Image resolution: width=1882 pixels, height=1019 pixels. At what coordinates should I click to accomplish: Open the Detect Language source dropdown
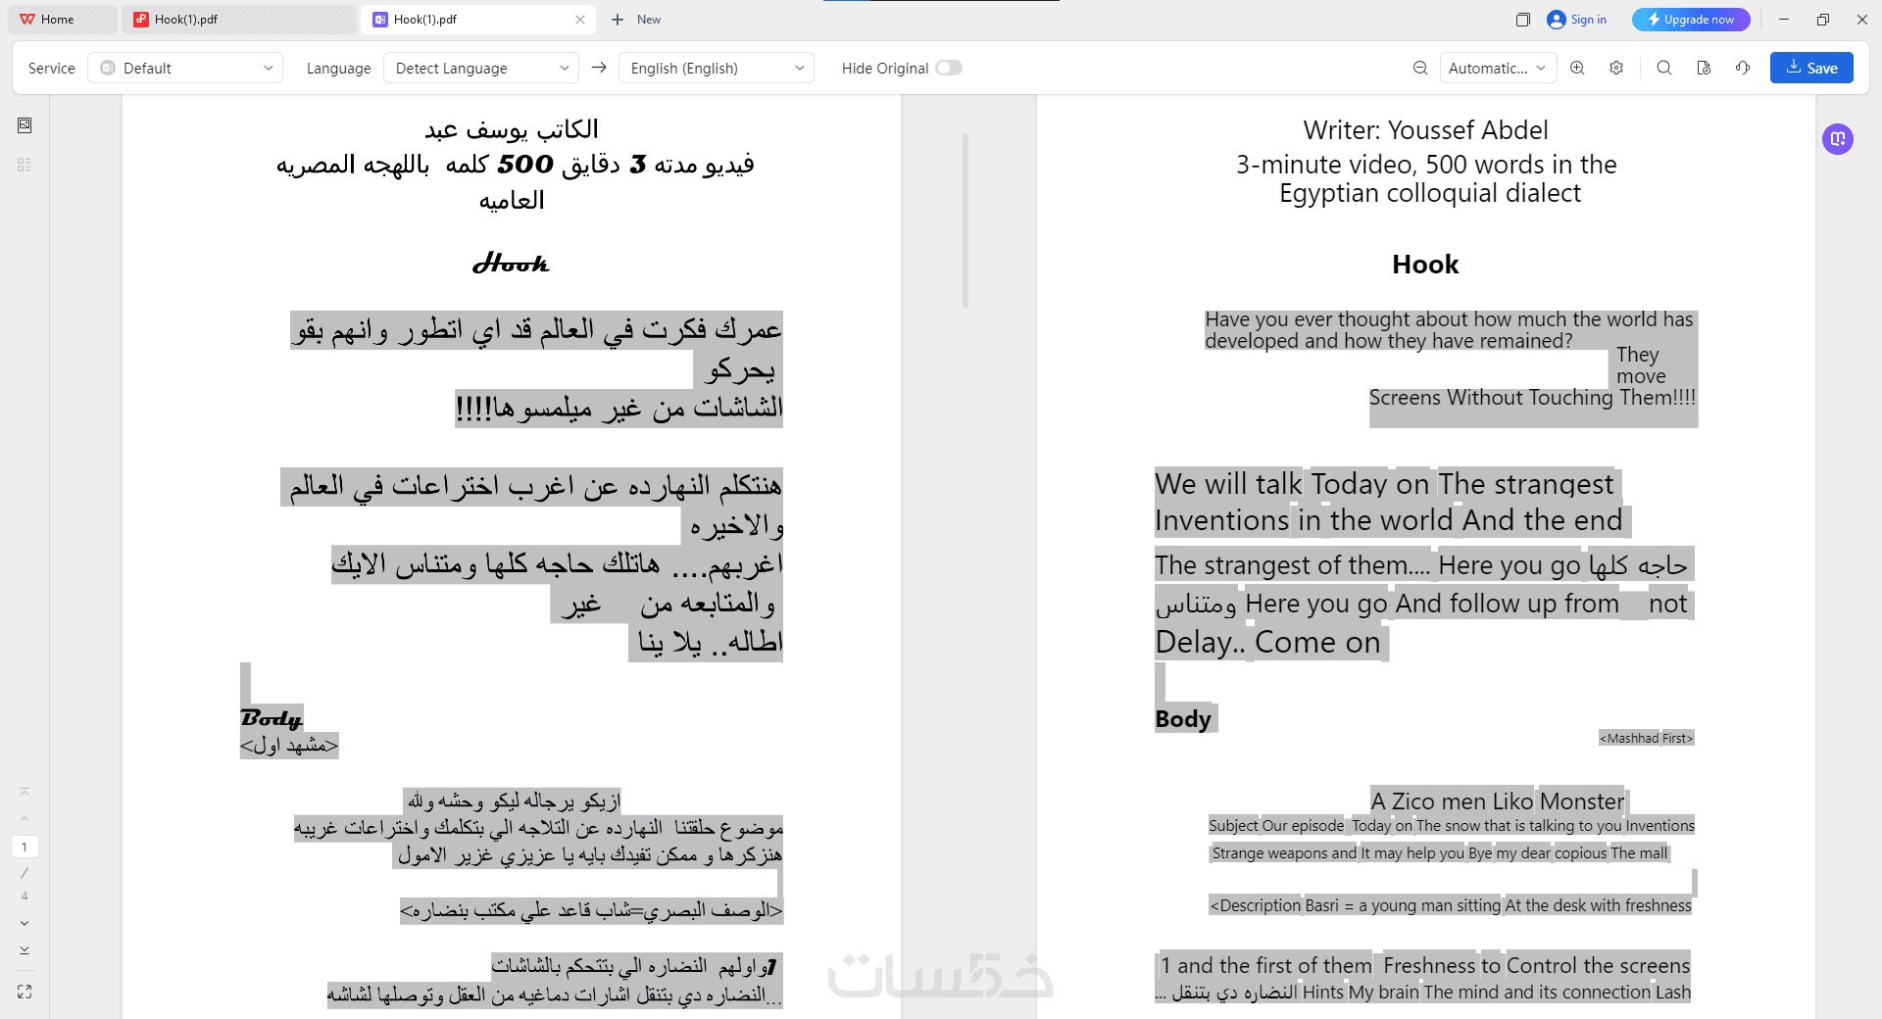click(x=481, y=68)
